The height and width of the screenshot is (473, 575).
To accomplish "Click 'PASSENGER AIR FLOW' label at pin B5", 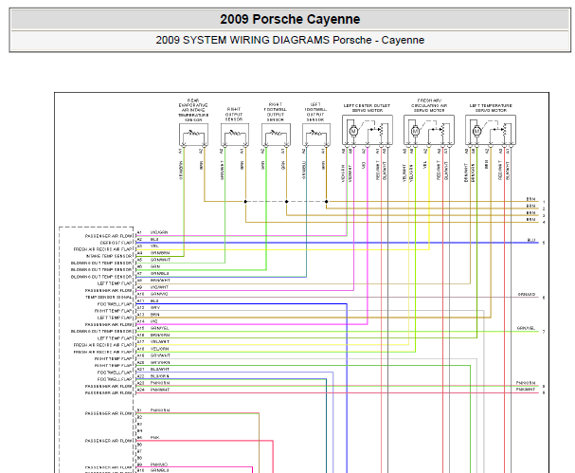I will tap(109, 441).
